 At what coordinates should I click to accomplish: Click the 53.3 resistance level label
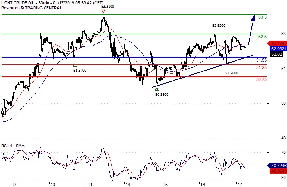[262, 18]
